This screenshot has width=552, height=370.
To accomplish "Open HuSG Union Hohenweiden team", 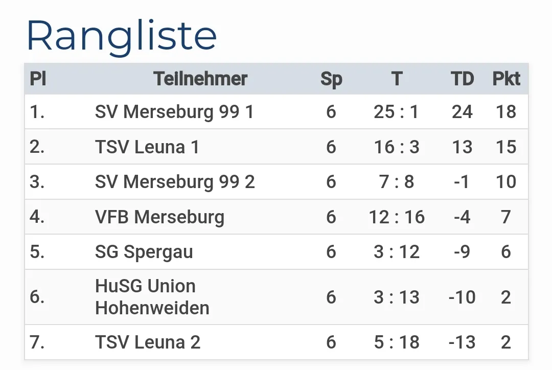I will pyautogui.click(x=152, y=297).
